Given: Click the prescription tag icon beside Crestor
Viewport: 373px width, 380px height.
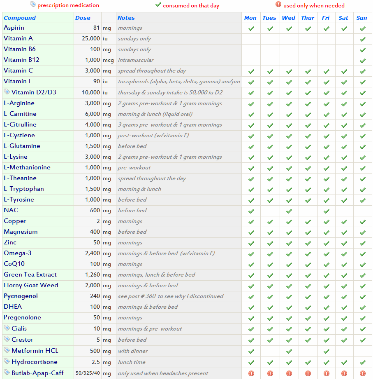Looking at the screenshot, I should tap(7, 339).
